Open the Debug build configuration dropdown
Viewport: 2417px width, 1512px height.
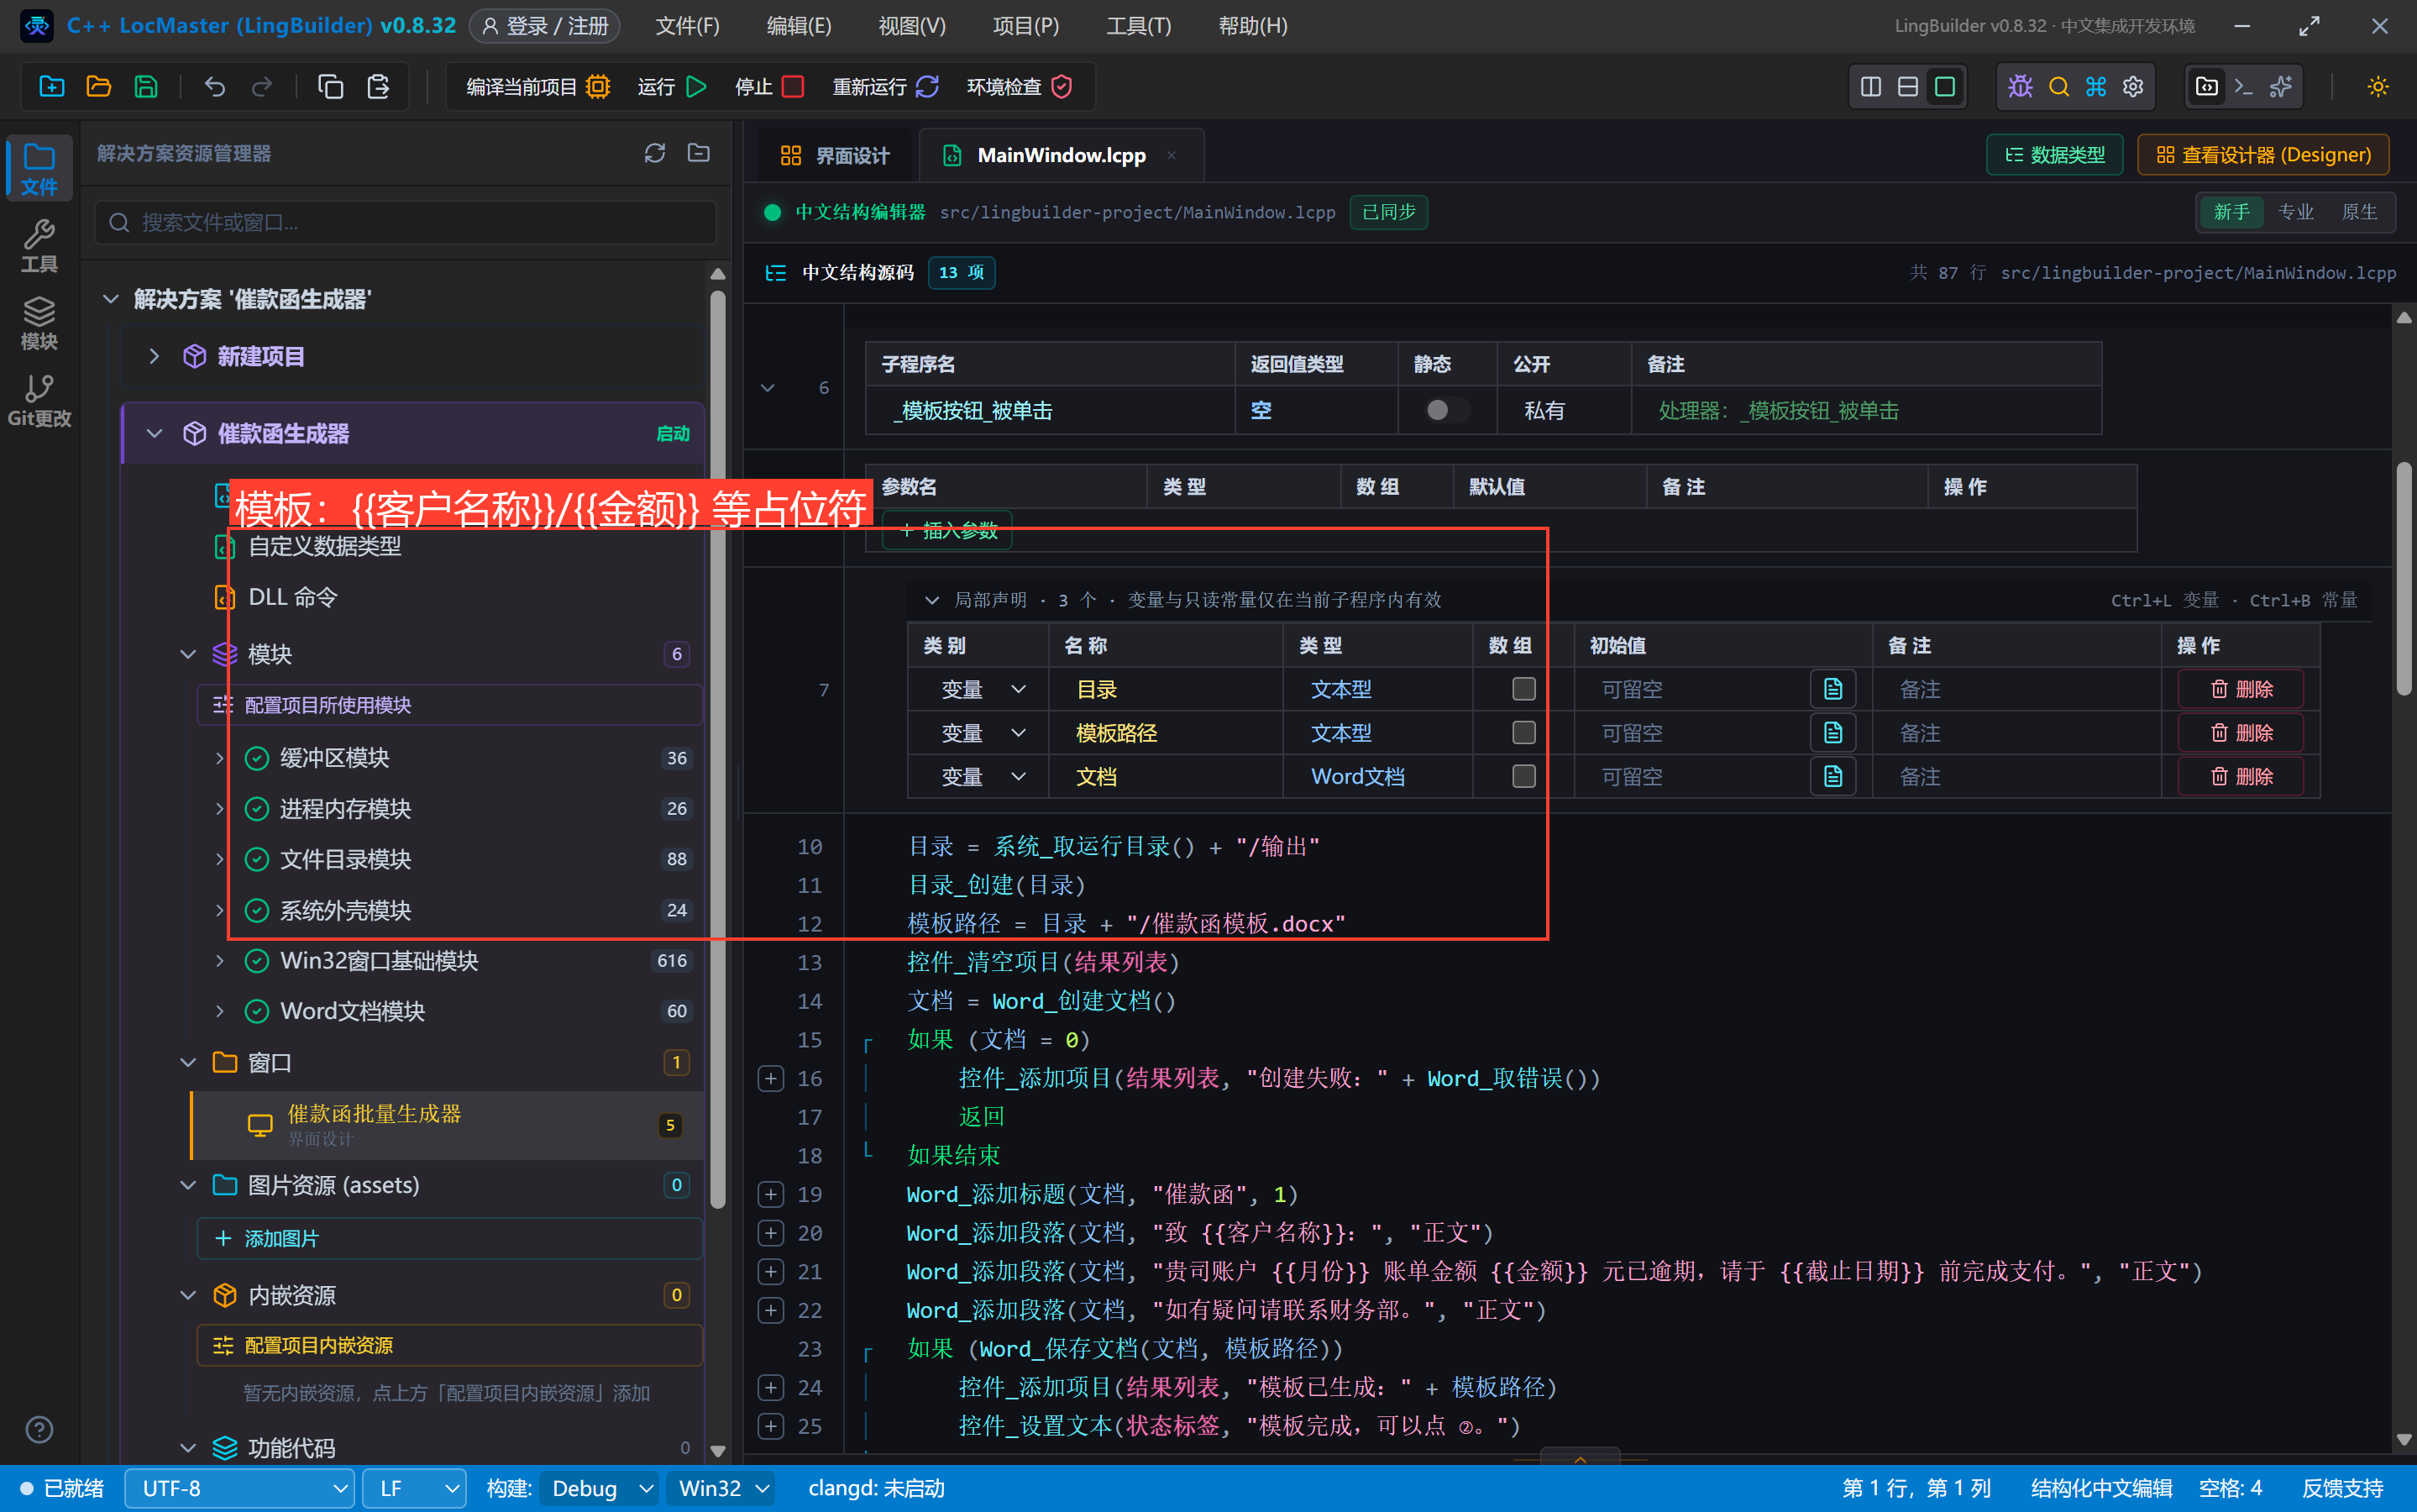click(600, 1488)
